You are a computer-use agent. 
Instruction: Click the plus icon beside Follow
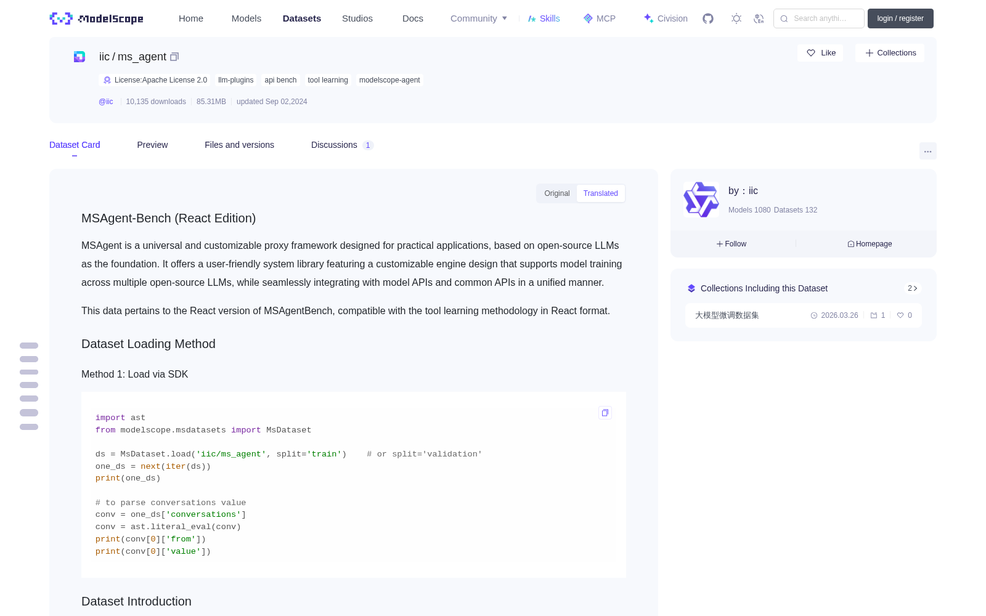(720, 244)
